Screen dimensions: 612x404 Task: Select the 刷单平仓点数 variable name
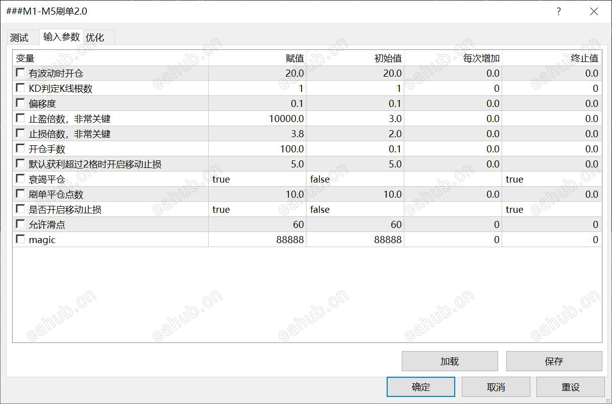56,194
